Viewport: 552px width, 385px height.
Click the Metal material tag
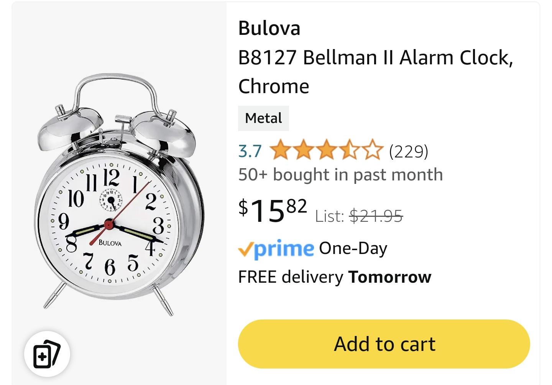pyautogui.click(x=263, y=118)
